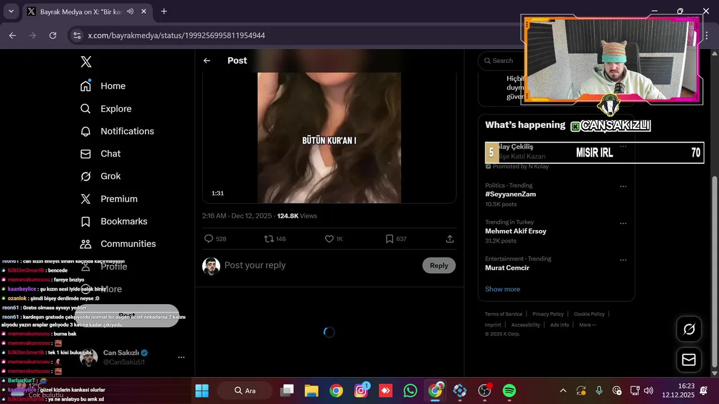Expand the More footer menu
719x404 pixels.
[x=588, y=325]
